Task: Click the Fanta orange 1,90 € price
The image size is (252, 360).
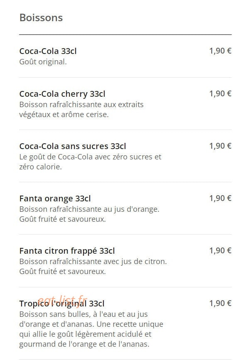Action: [220, 198]
